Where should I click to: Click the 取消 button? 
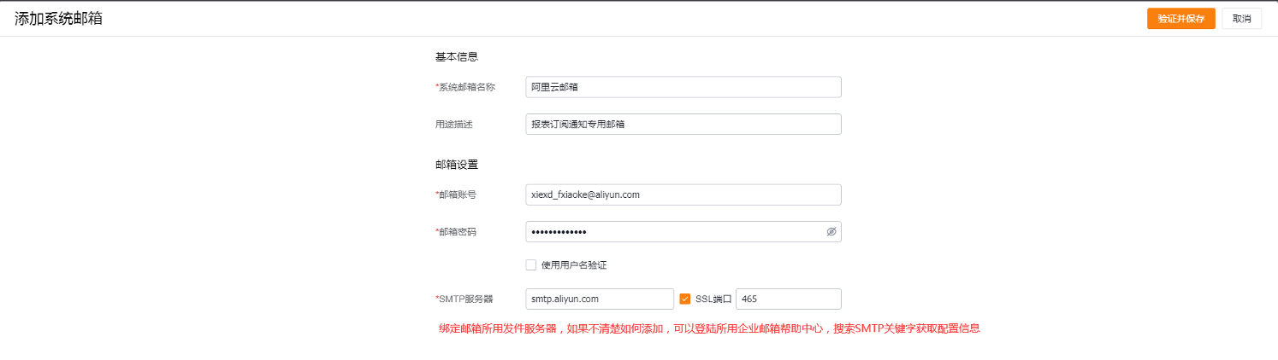(1242, 19)
